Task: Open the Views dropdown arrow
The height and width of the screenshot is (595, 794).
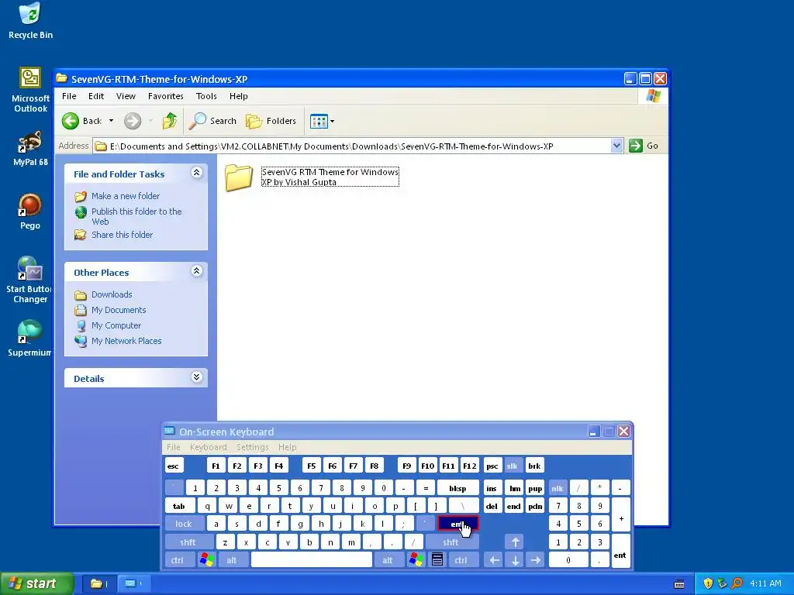Action: coord(332,122)
